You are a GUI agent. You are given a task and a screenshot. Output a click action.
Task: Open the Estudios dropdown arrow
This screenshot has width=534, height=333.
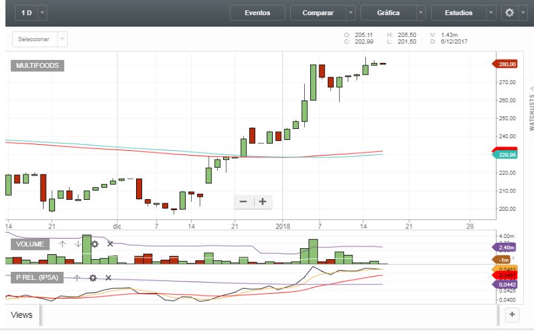tap(490, 13)
